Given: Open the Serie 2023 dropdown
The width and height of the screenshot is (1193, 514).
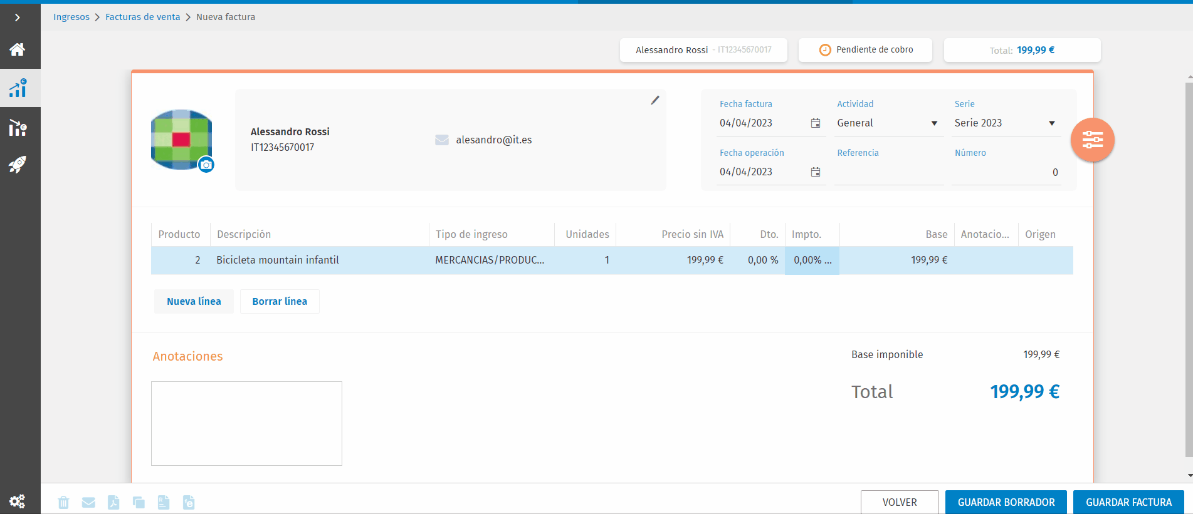Looking at the screenshot, I should [x=1006, y=123].
